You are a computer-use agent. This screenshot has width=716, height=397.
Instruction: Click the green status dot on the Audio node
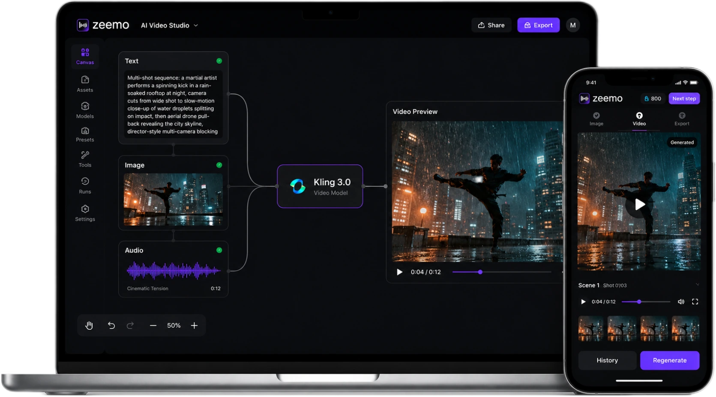(x=219, y=250)
